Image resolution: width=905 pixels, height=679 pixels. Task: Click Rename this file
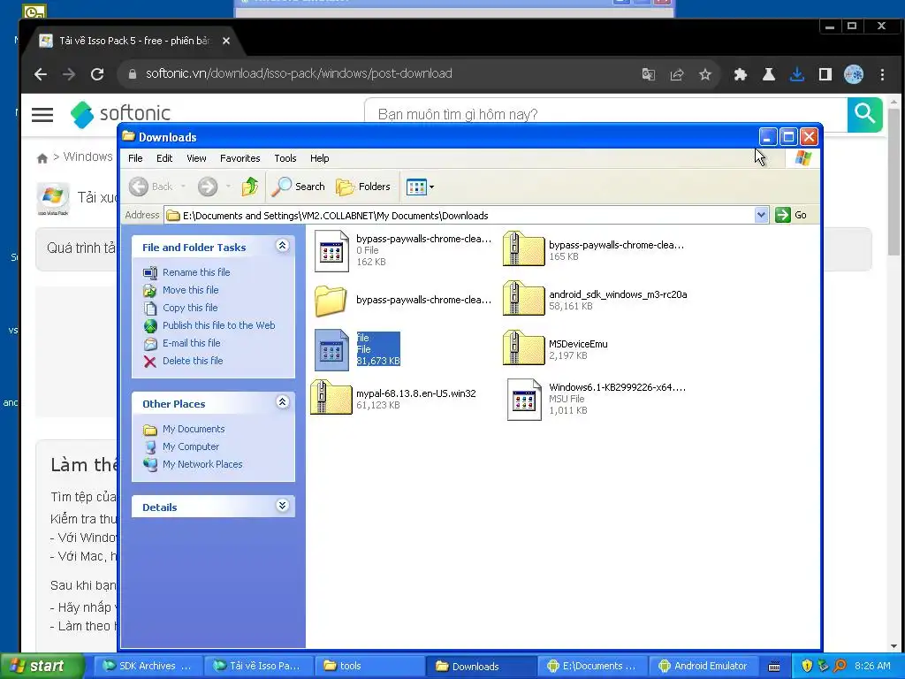pos(196,272)
